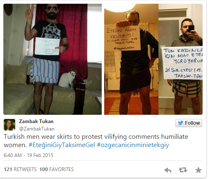Open the photo of the man in the striped skirt
Screen dimensions: 208x179
pos(53,59)
